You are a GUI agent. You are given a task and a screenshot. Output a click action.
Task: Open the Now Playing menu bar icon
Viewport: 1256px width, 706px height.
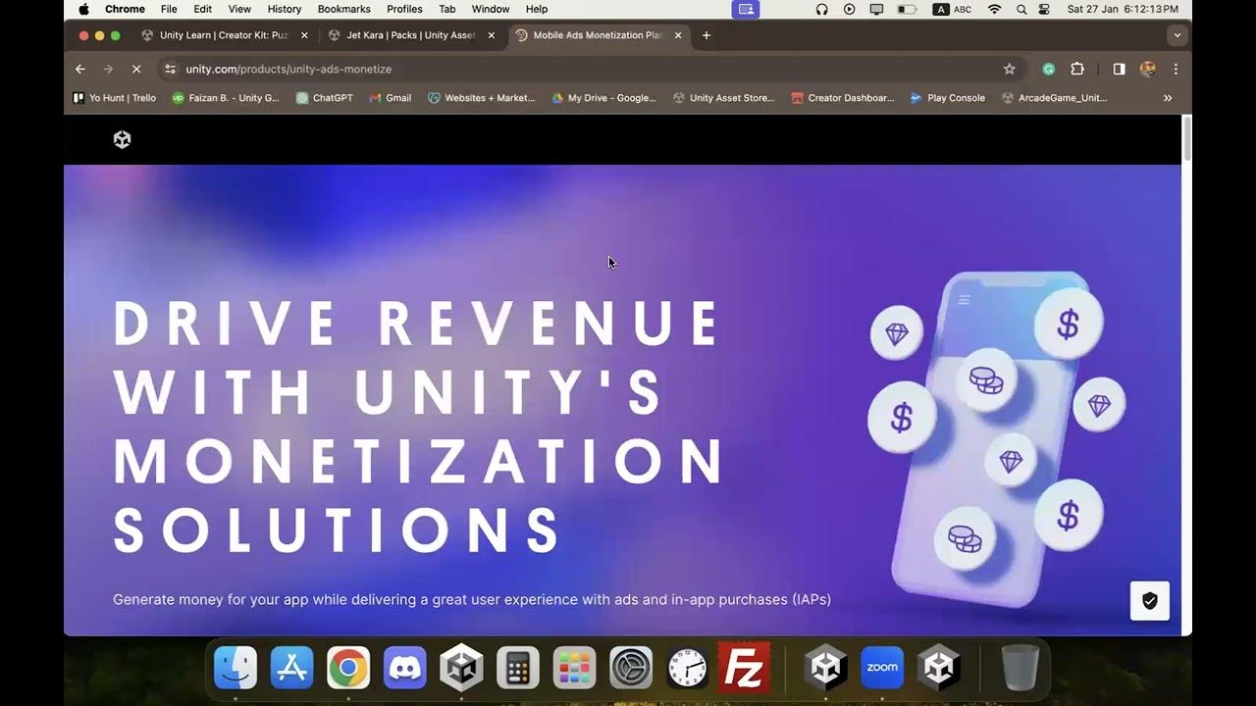pos(850,9)
